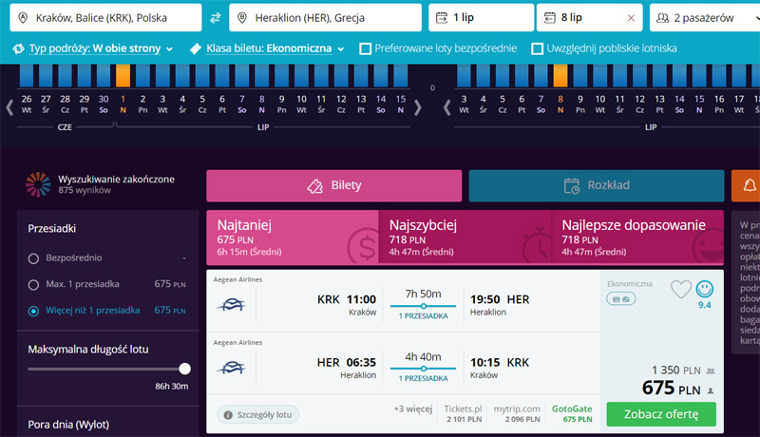Image resolution: width=760 pixels, height=437 pixels.
Task: Select Max. 1 przesiadka radio option
Action: click(x=33, y=284)
